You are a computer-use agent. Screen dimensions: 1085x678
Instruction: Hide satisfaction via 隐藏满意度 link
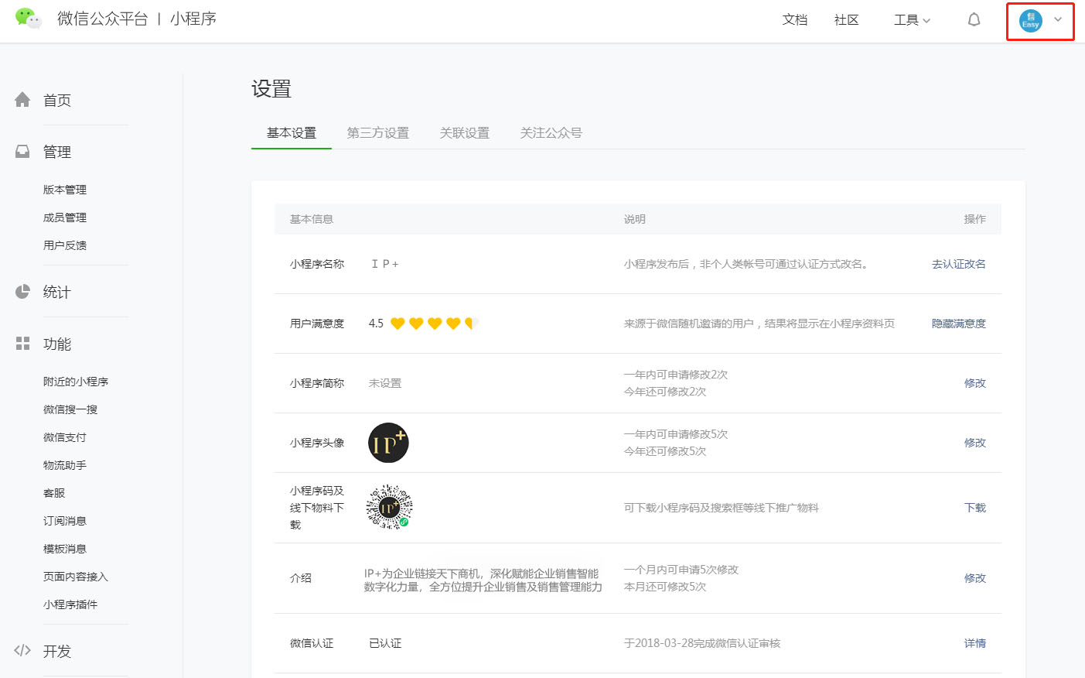958,324
